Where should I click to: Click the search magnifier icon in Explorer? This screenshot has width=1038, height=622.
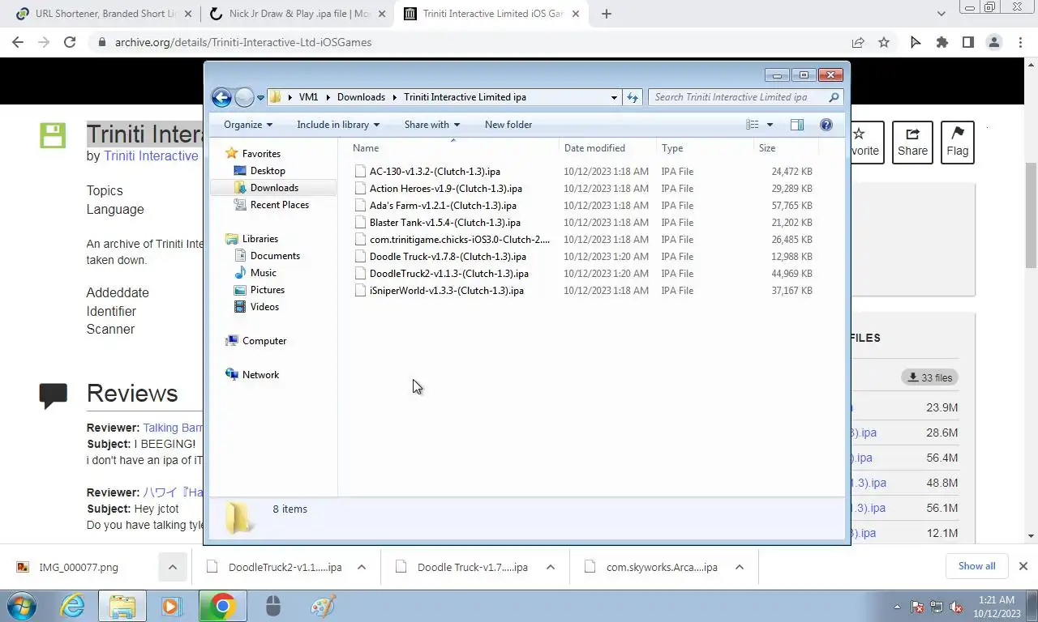pos(834,97)
